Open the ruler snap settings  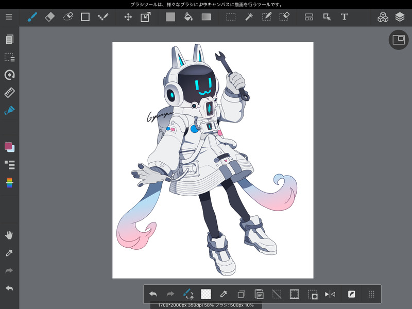[9, 93]
